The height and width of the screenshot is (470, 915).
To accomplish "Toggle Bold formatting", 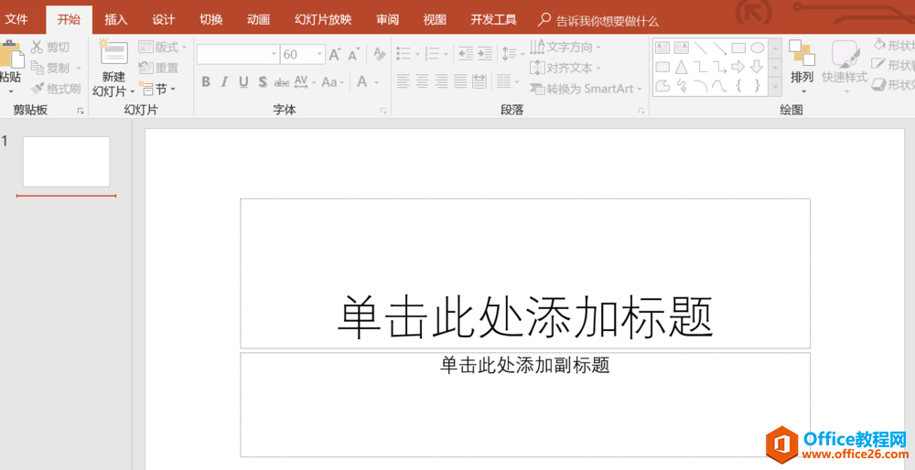I will tap(206, 82).
